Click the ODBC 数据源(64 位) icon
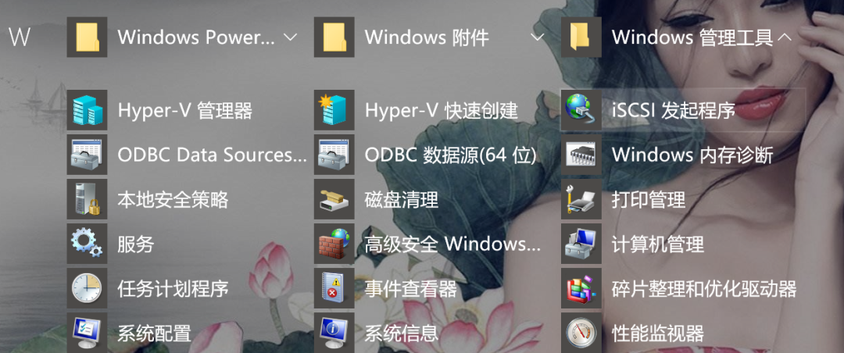The width and height of the screenshot is (844, 353). click(x=334, y=155)
